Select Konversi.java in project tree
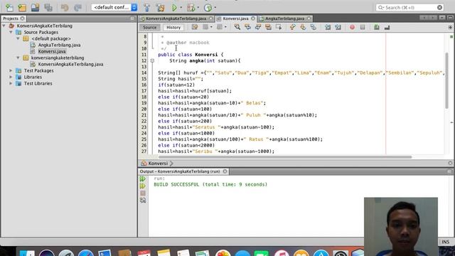The height and width of the screenshot is (256, 455). (x=52, y=51)
